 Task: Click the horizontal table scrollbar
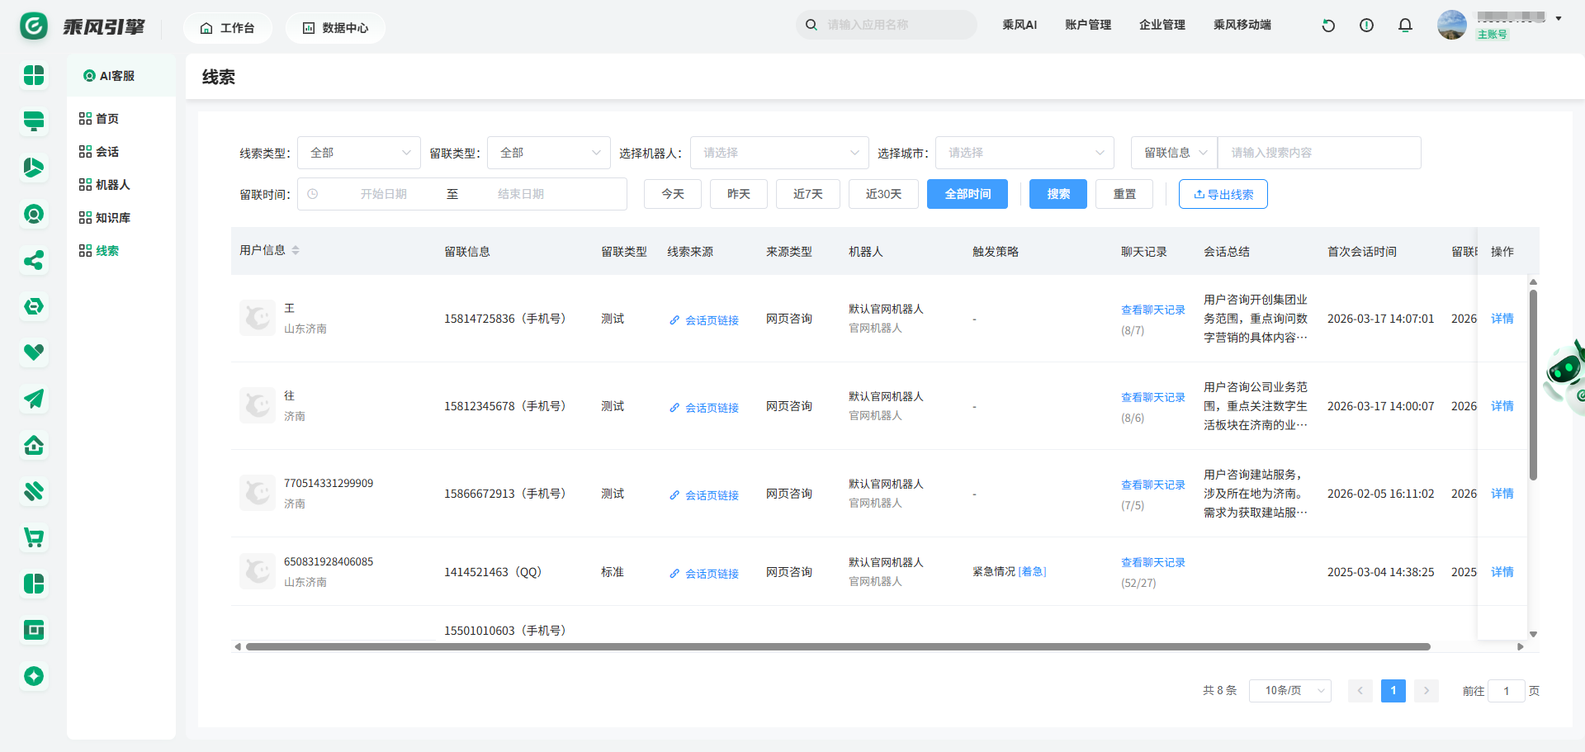click(x=837, y=647)
